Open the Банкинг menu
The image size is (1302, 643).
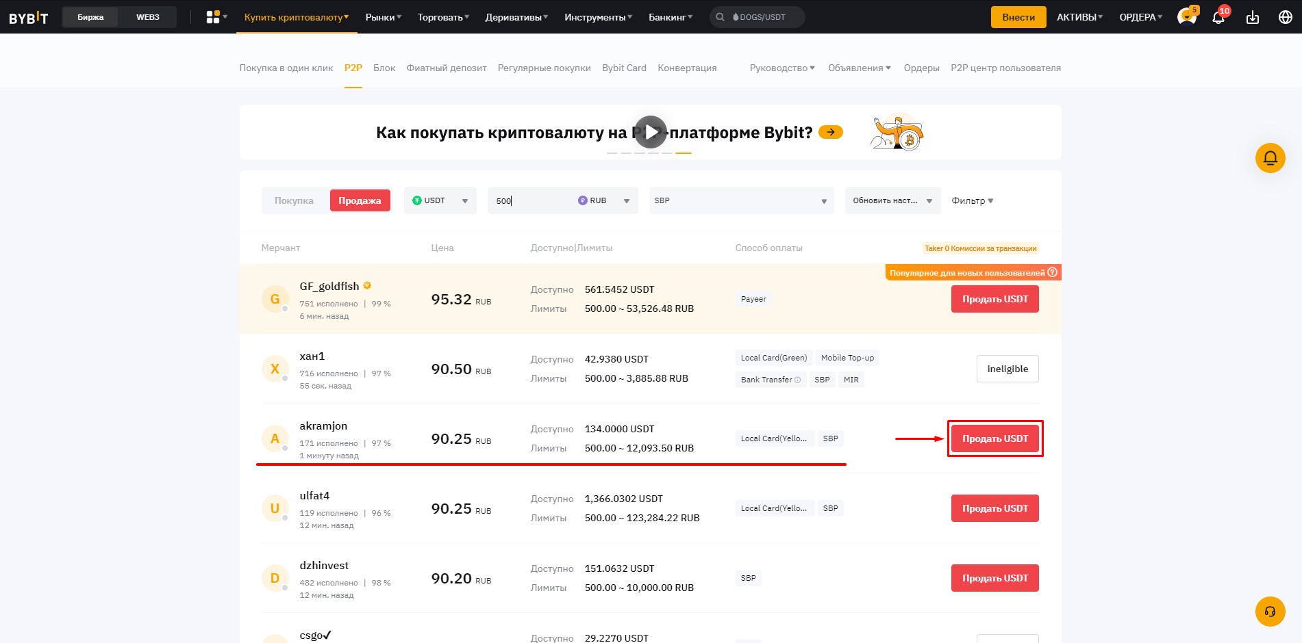[671, 17]
